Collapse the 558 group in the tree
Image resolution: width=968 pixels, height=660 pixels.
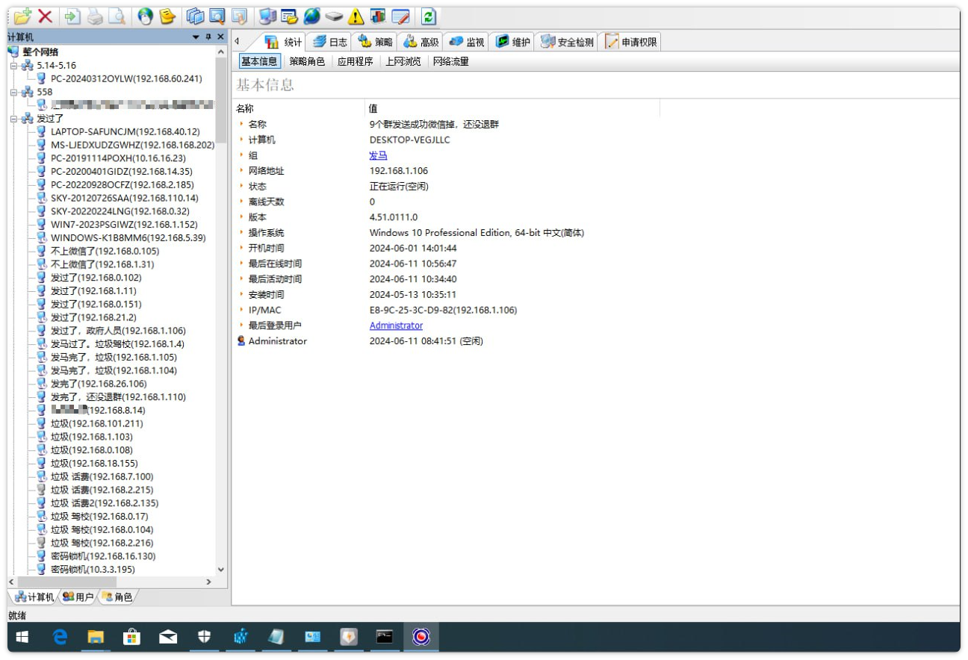(x=13, y=92)
